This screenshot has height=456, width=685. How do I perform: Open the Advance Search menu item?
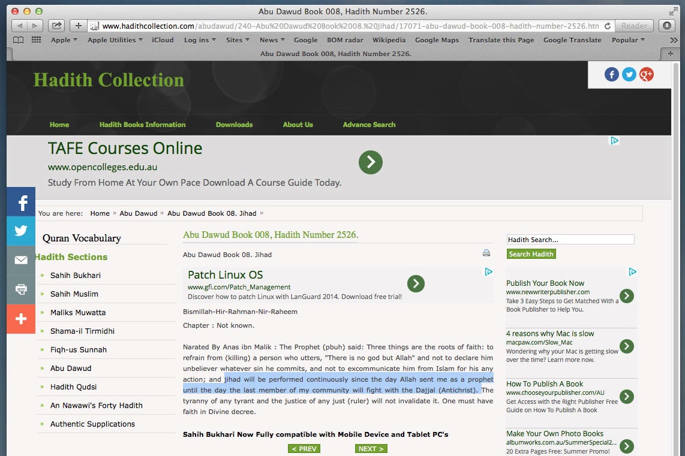coord(369,125)
